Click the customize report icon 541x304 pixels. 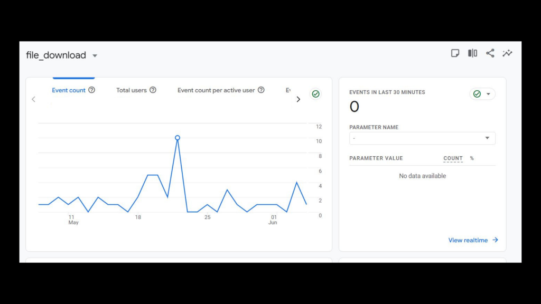pyautogui.click(x=455, y=53)
